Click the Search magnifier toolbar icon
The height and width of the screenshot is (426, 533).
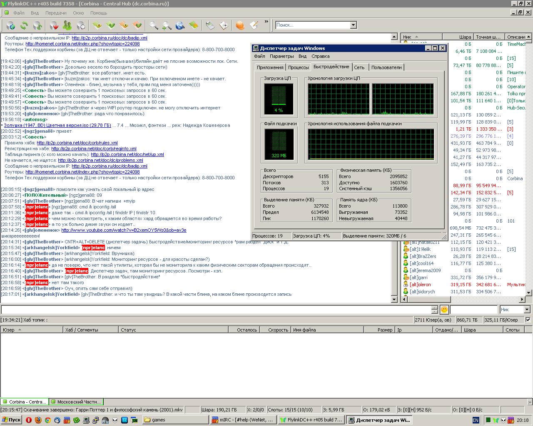tap(154, 25)
